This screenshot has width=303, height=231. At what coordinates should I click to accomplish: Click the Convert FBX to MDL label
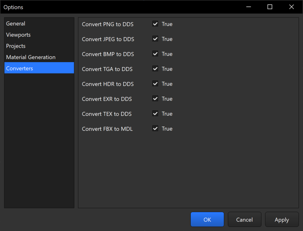[x=107, y=129]
